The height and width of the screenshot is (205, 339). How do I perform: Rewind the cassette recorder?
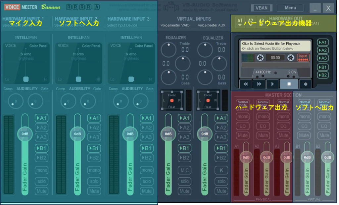pos(246,84)
